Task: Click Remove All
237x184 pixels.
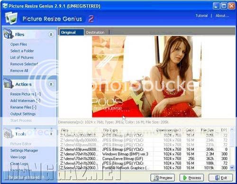Action: pos(19,70)
